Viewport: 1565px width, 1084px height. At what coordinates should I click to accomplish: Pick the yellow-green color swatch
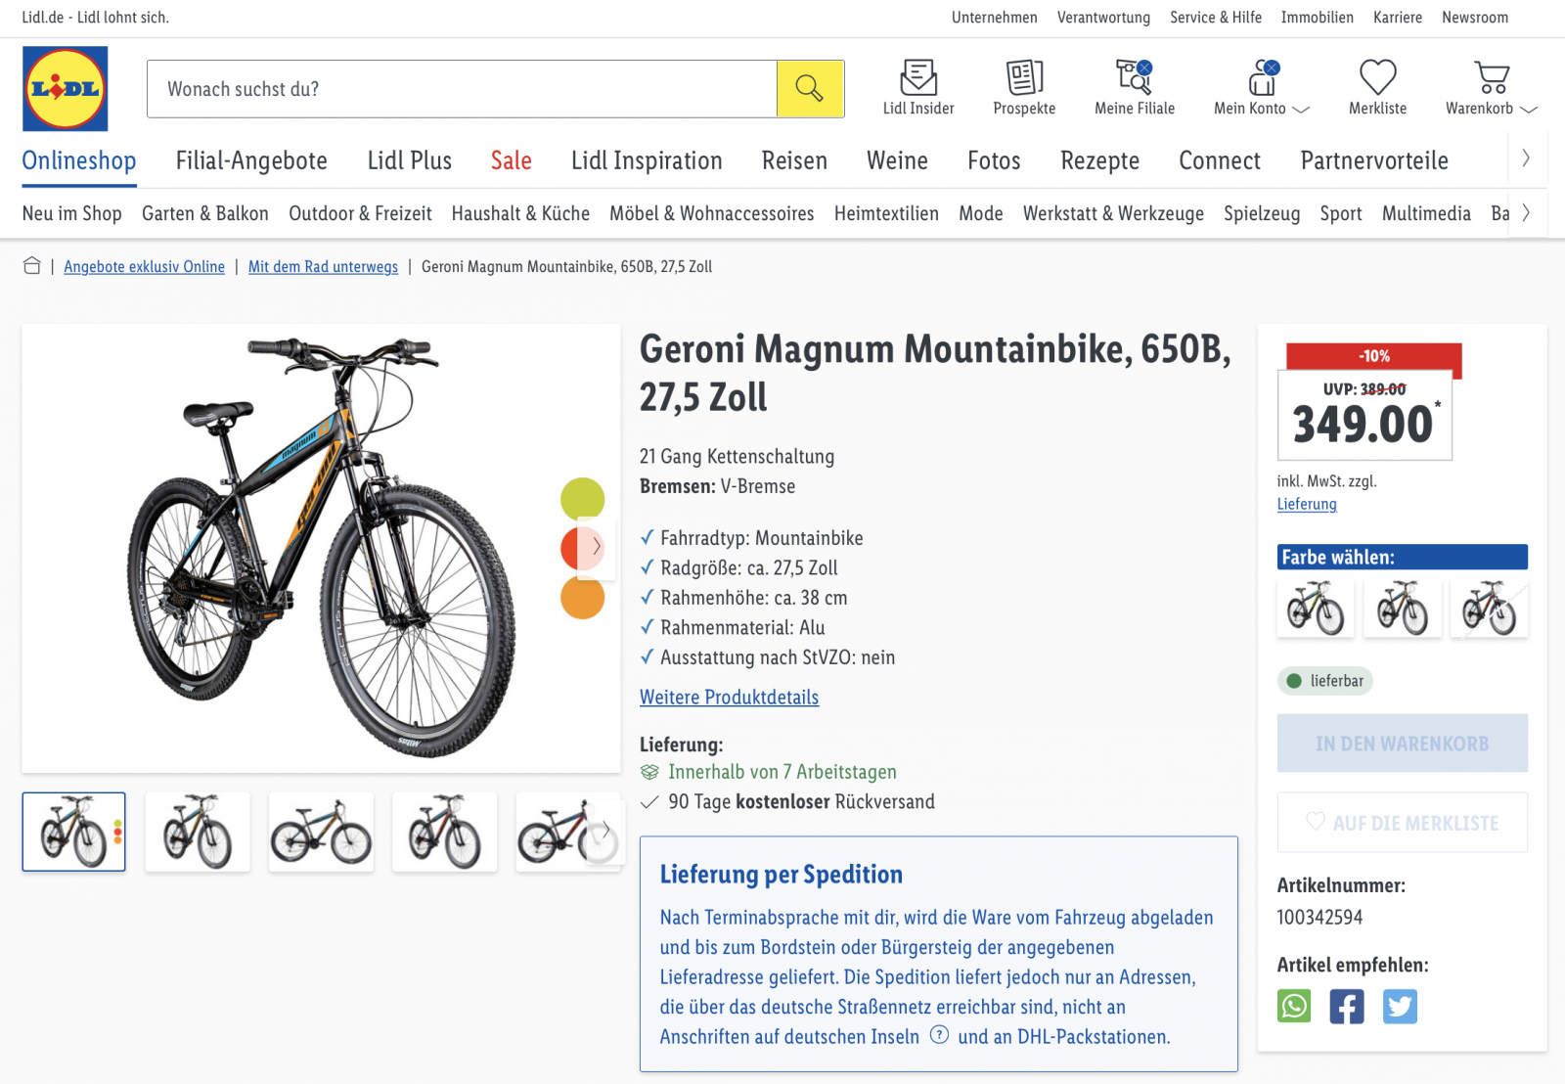(582, 499)
